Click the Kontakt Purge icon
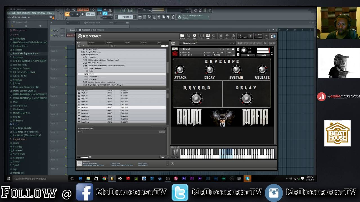 tap(233, 36)
